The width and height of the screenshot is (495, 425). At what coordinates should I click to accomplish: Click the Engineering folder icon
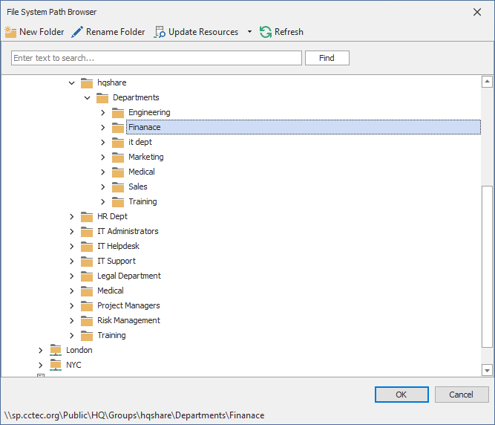point(118,112)
